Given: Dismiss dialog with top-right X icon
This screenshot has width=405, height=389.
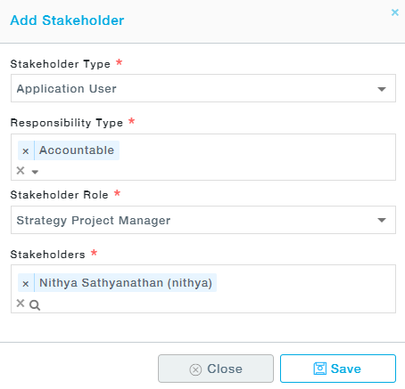Looking at the screenshot, I should pyautogui.click(x=395, y=12).
